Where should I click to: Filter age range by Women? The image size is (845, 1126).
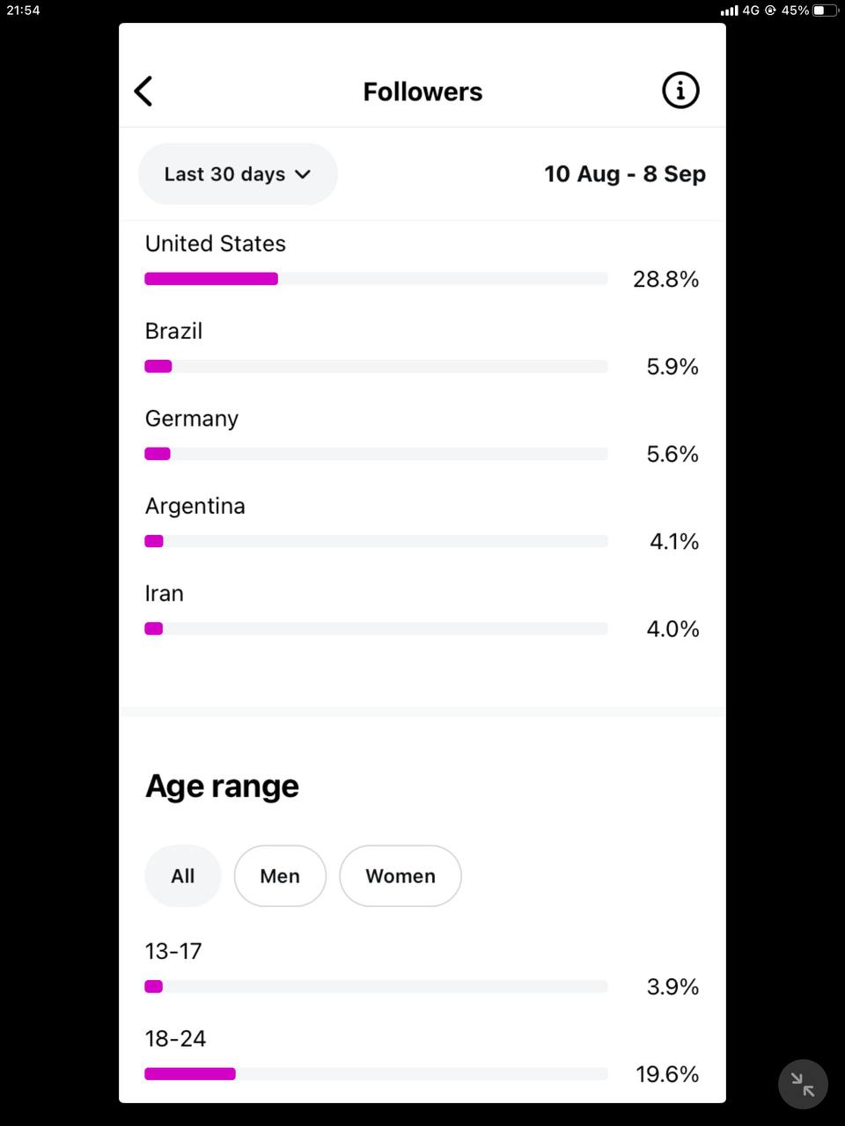point(400,876)
